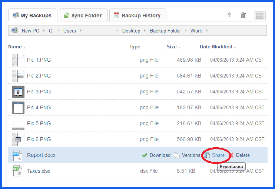The width and height of the screenshot is (275, 189).
Task: Click the Taxes.xlsx spreadsheet file icon
Action: pos(17,171)
